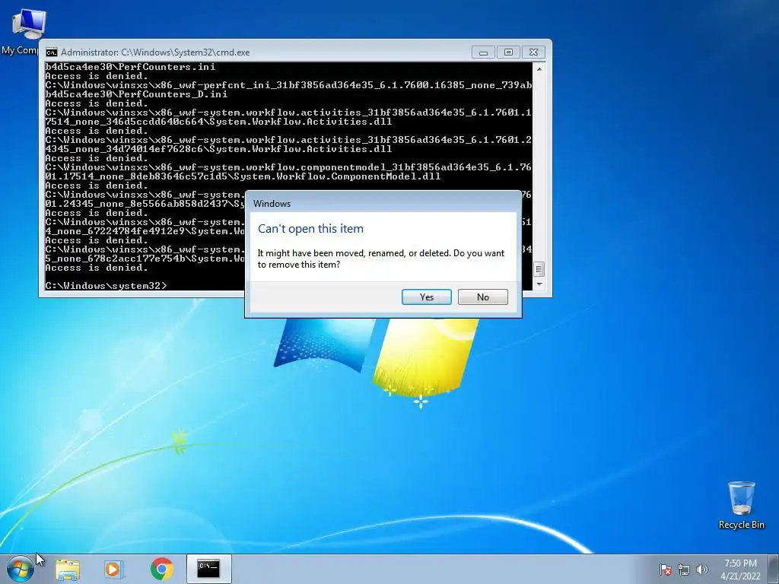Click the Show Desktop strip by the clock
779x584 pixels.
774,569
